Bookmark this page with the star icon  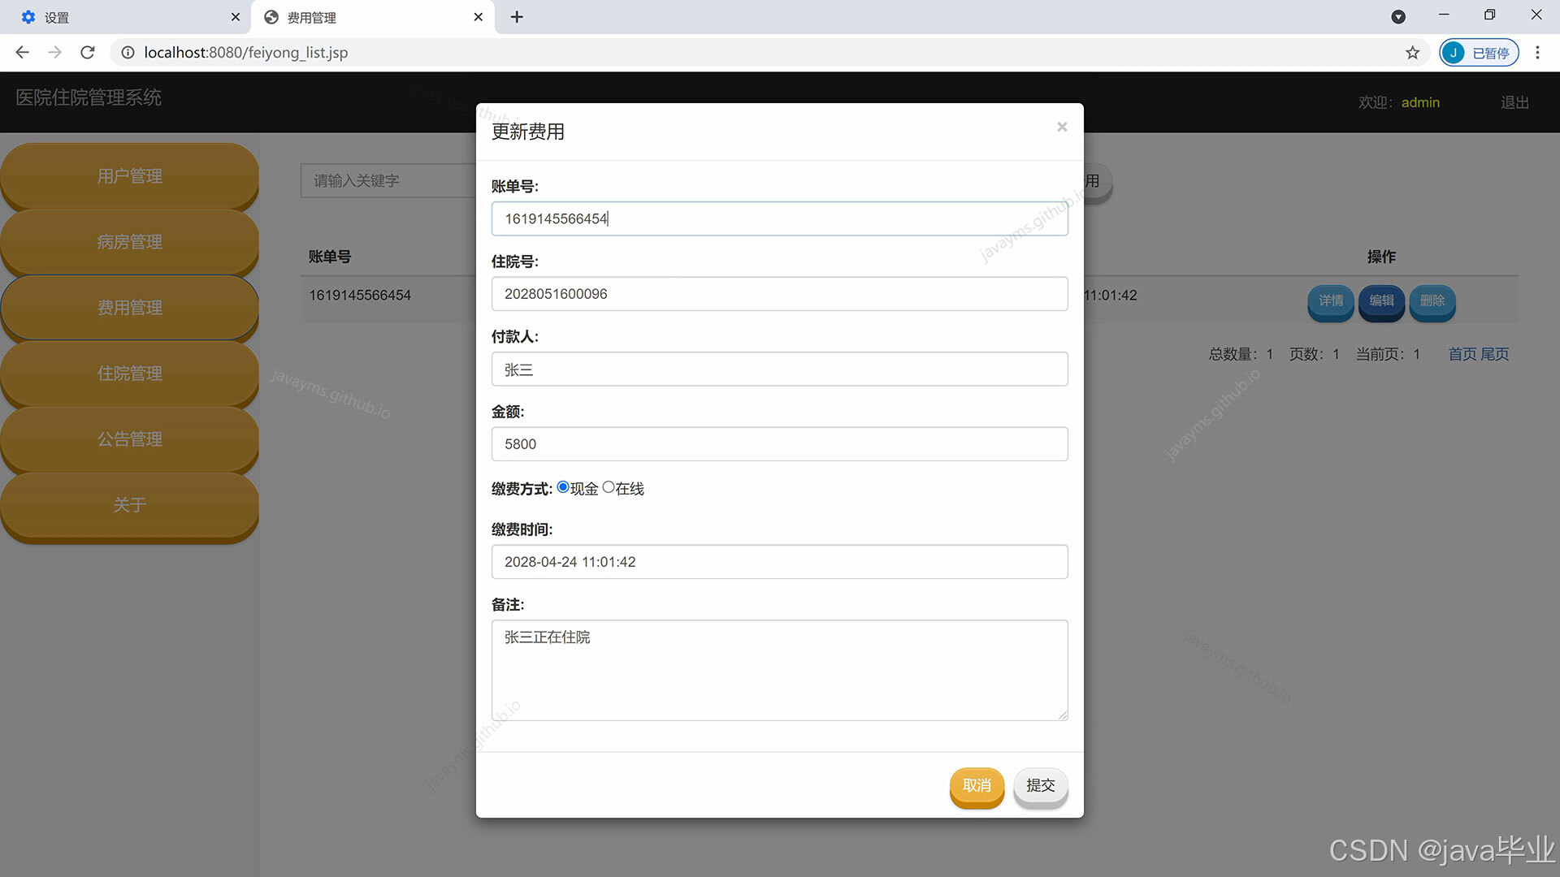[x=1412, y=53]
